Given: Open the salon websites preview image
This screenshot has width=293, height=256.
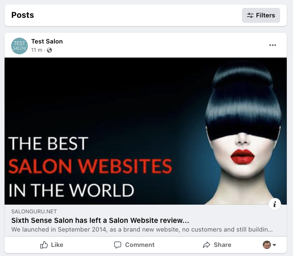Looking at the screenshot, I should coord(146,131).
